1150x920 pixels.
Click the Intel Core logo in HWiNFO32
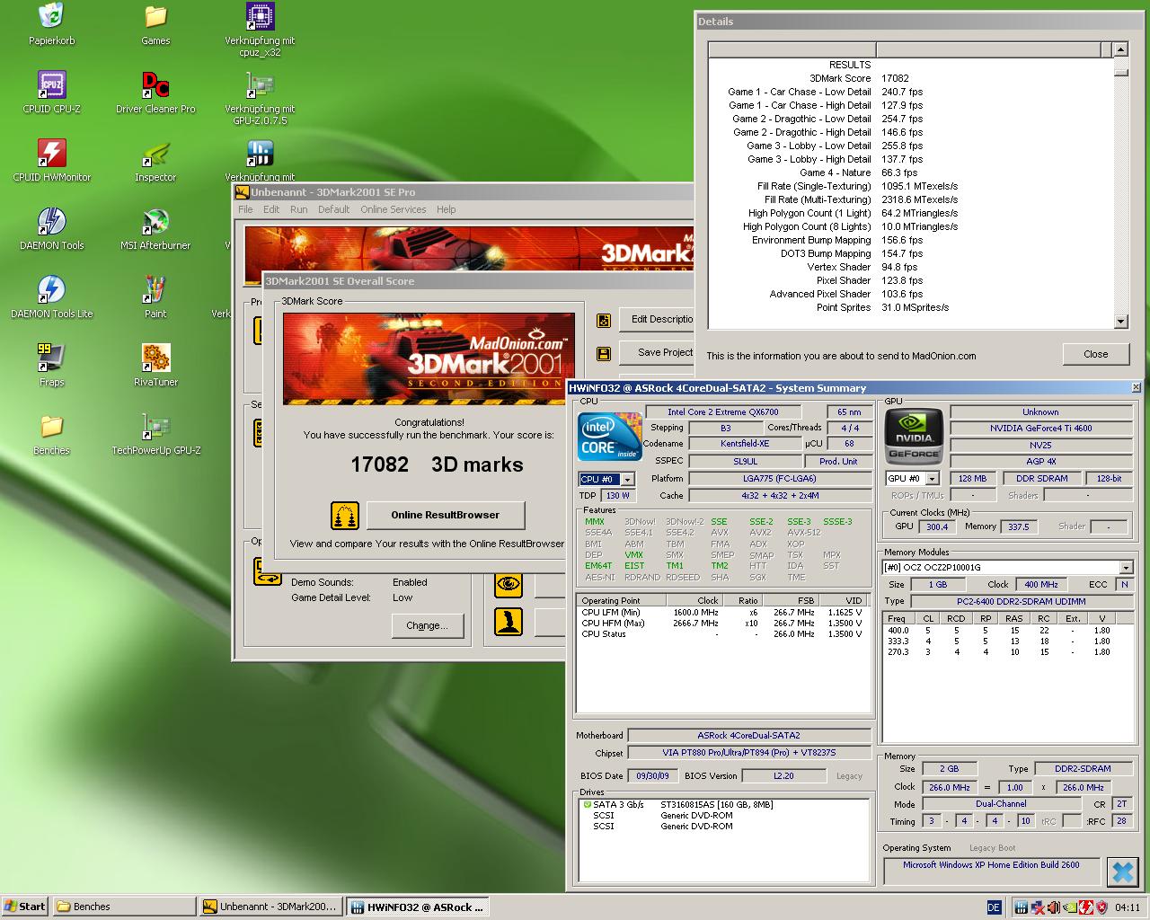(608, 438)
